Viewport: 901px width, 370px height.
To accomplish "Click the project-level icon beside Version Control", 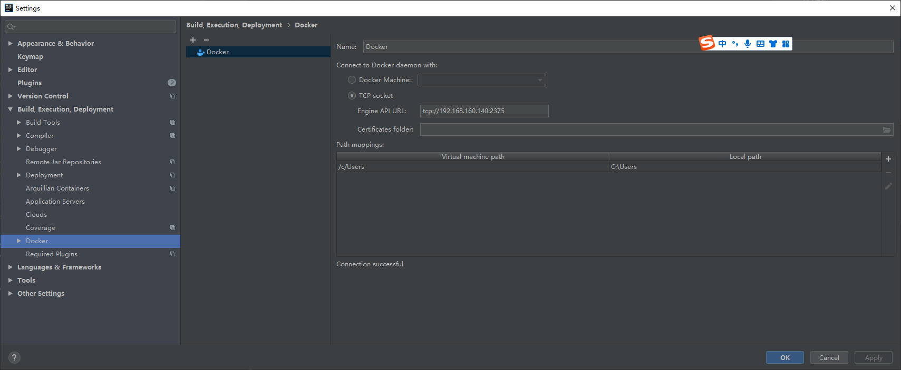I will [172, 96].
